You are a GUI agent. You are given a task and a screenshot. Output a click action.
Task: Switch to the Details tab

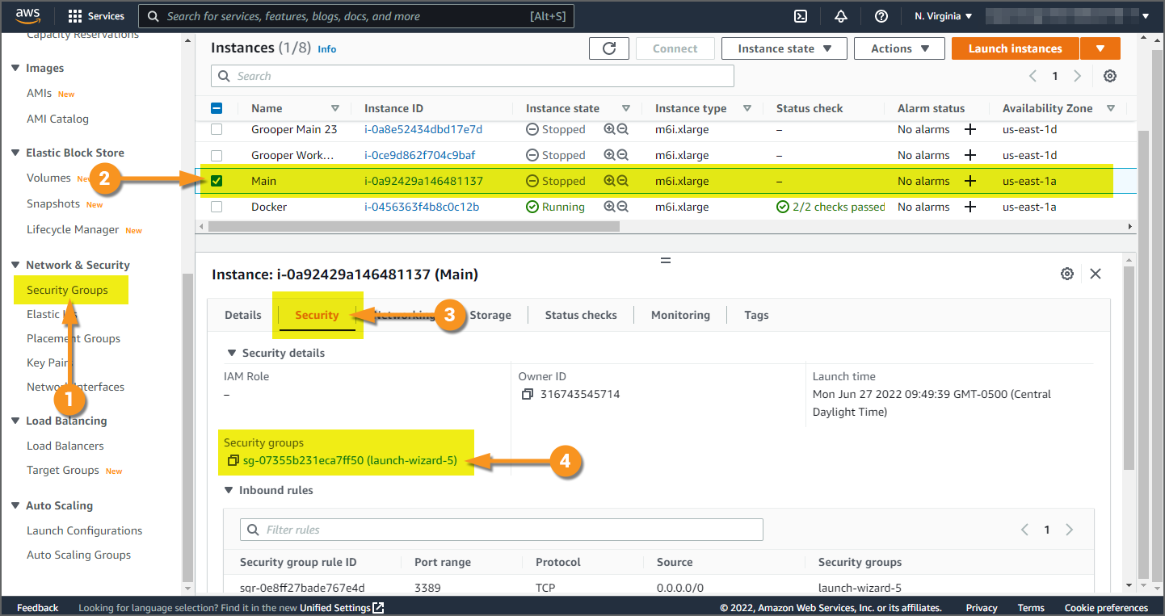coord(243,315)
